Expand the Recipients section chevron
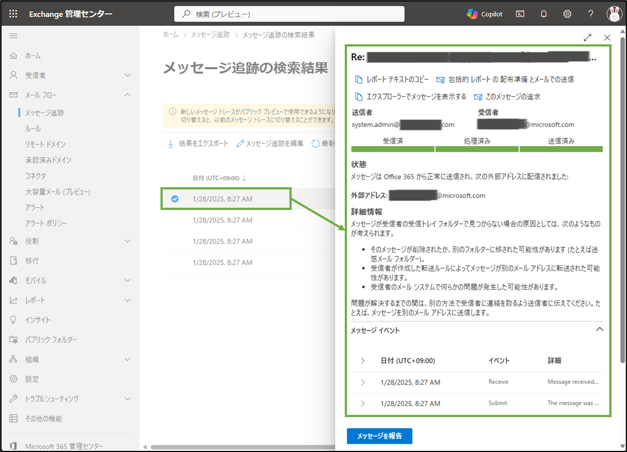Image resolution: width=627 pixels, height=452 pixels. point(128,75)
